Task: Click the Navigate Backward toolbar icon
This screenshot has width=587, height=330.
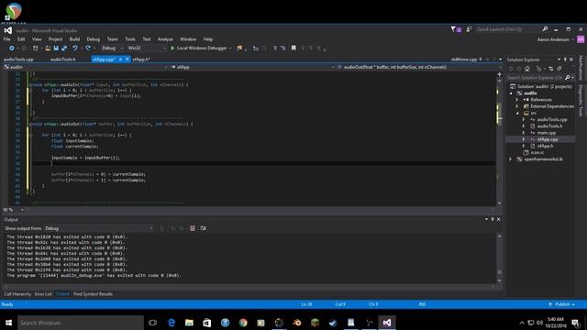Action: [12, 49]
